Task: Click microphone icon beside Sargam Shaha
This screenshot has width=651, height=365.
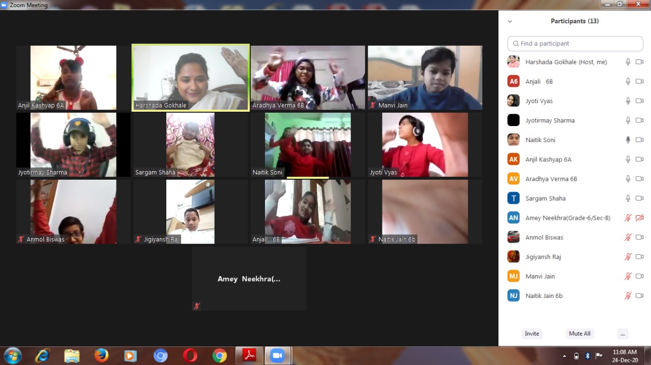Action: click(628, 198)
